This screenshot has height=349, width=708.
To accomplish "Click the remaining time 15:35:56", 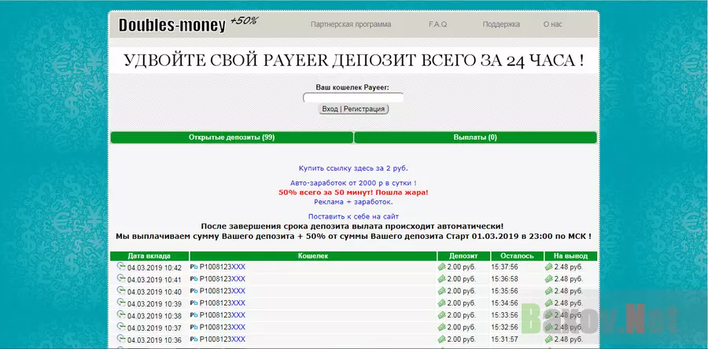I will 505,292.
